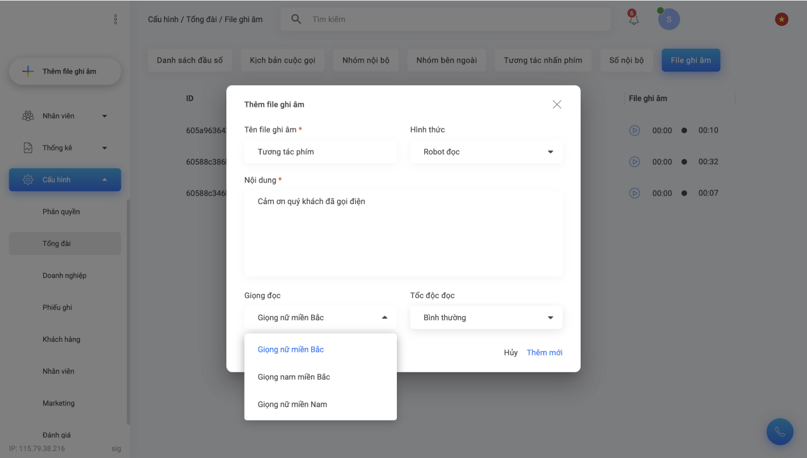Play the 00:10 recording
Viewport: 807px width, 458px height.
(634, 131)
